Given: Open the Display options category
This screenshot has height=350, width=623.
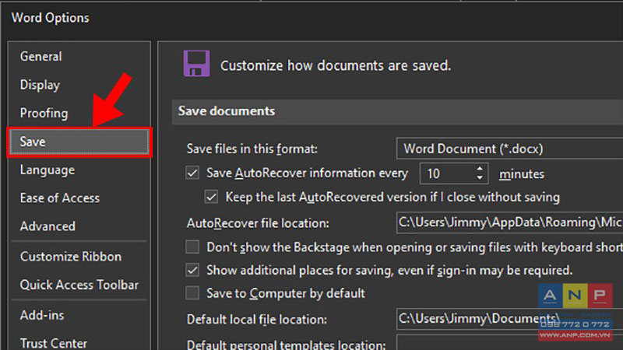Looking at the screenshot, I should coord(40,85).
